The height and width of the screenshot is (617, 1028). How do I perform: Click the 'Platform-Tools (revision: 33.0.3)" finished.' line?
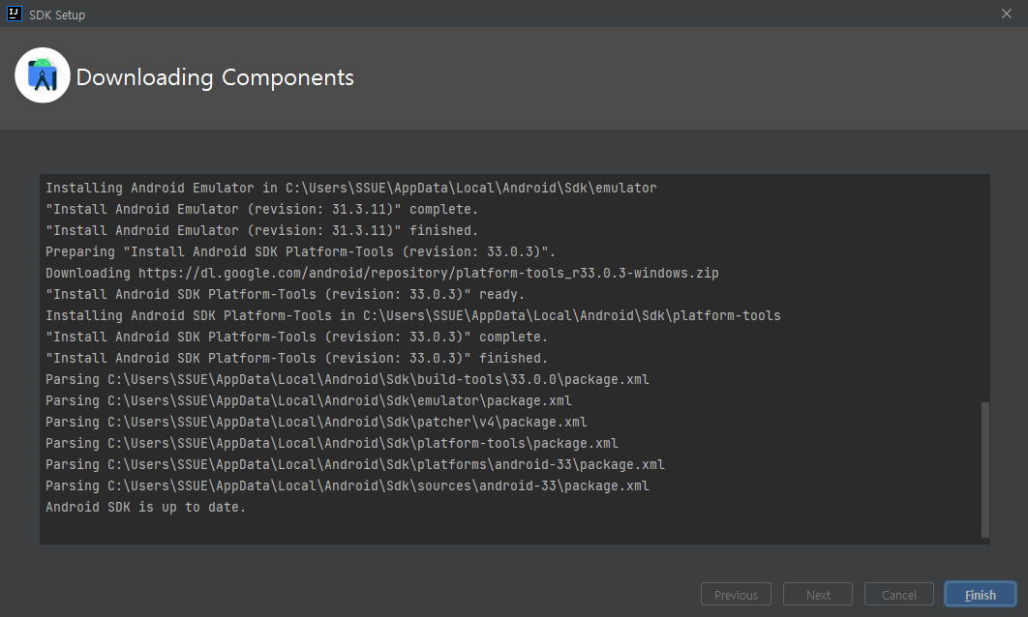click(296, 358)
